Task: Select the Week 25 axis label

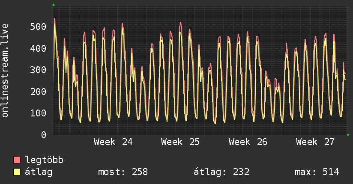Action: tap(180, 142)
